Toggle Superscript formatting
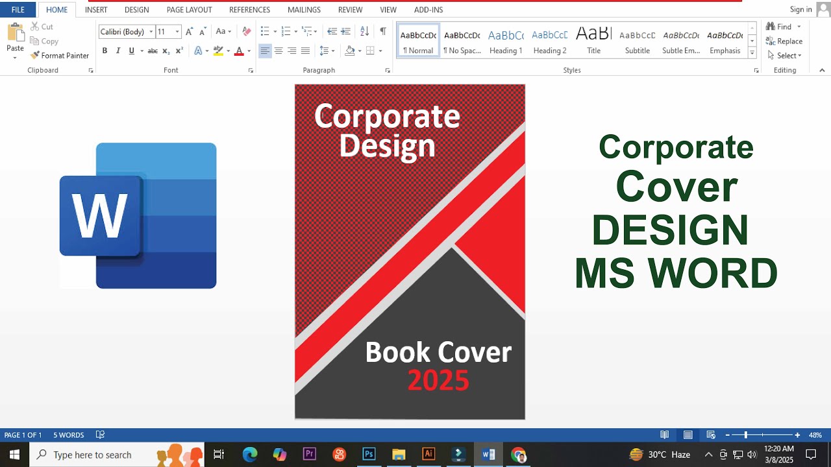This screenshot has width=831, height=467. 180,51
